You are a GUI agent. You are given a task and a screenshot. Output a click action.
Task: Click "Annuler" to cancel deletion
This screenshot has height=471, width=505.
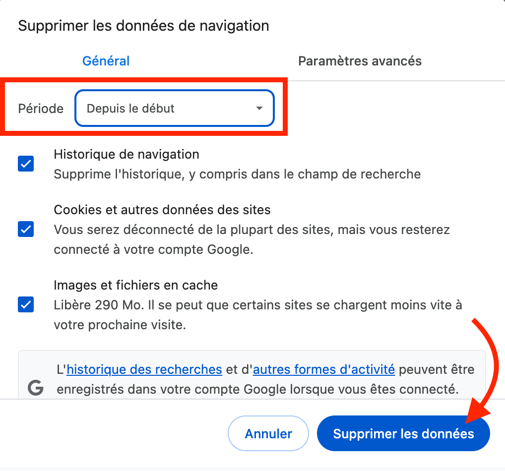coord(268,433)
